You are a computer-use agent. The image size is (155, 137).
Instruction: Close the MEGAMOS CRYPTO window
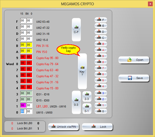(x=150, y=4)
